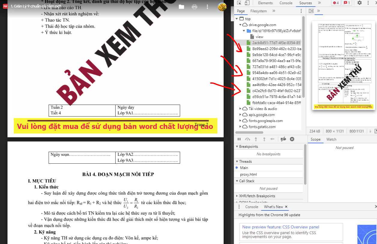This screenshot has height=244, width=377.
Task: Open the PDF viewer more actions menu
Action: click(207, 7)
